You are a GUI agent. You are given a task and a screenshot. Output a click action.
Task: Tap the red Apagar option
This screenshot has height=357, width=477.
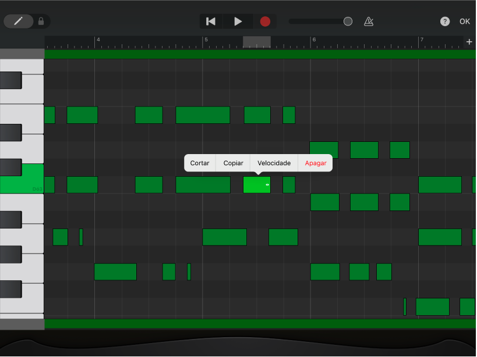tap(315, 163)
